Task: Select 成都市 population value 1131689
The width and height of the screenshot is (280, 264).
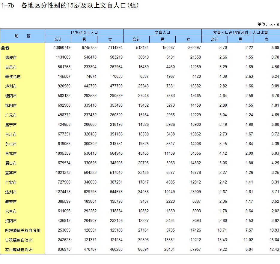Action: [x=63, y=57]
